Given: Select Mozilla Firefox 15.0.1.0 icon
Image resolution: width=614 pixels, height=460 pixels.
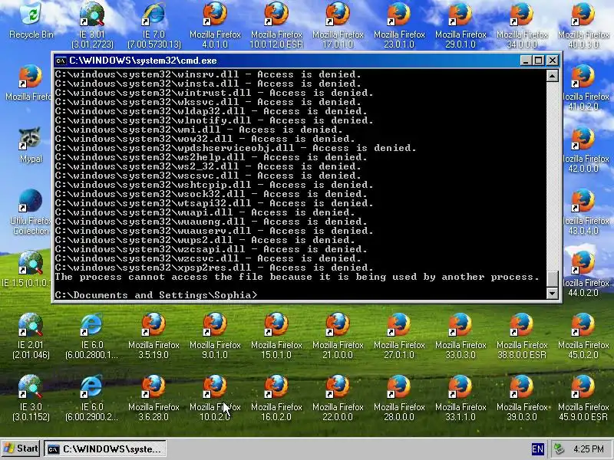Looking at the screenshot, I should click(x=276, y=336).
